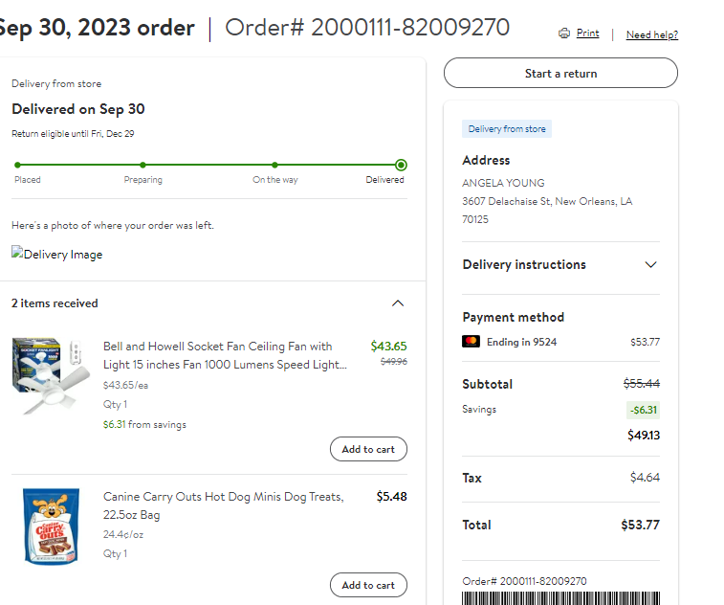Screen dimensions: 724x605
Task: Open the broken Delivery Image photo
Action: click(x=56, y=255)
